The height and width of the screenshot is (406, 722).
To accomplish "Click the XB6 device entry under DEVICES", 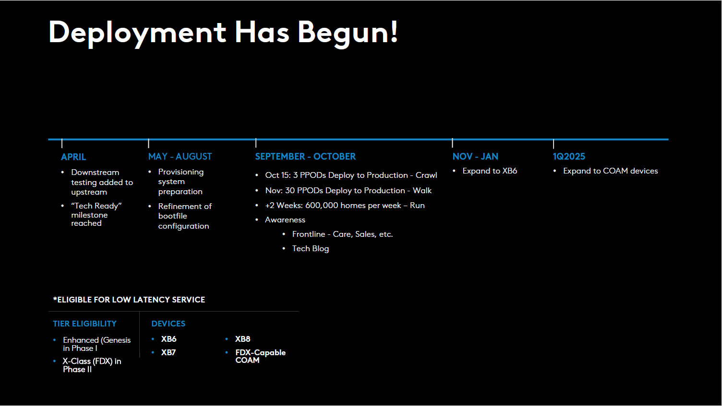I will click(x=169, y=339).
